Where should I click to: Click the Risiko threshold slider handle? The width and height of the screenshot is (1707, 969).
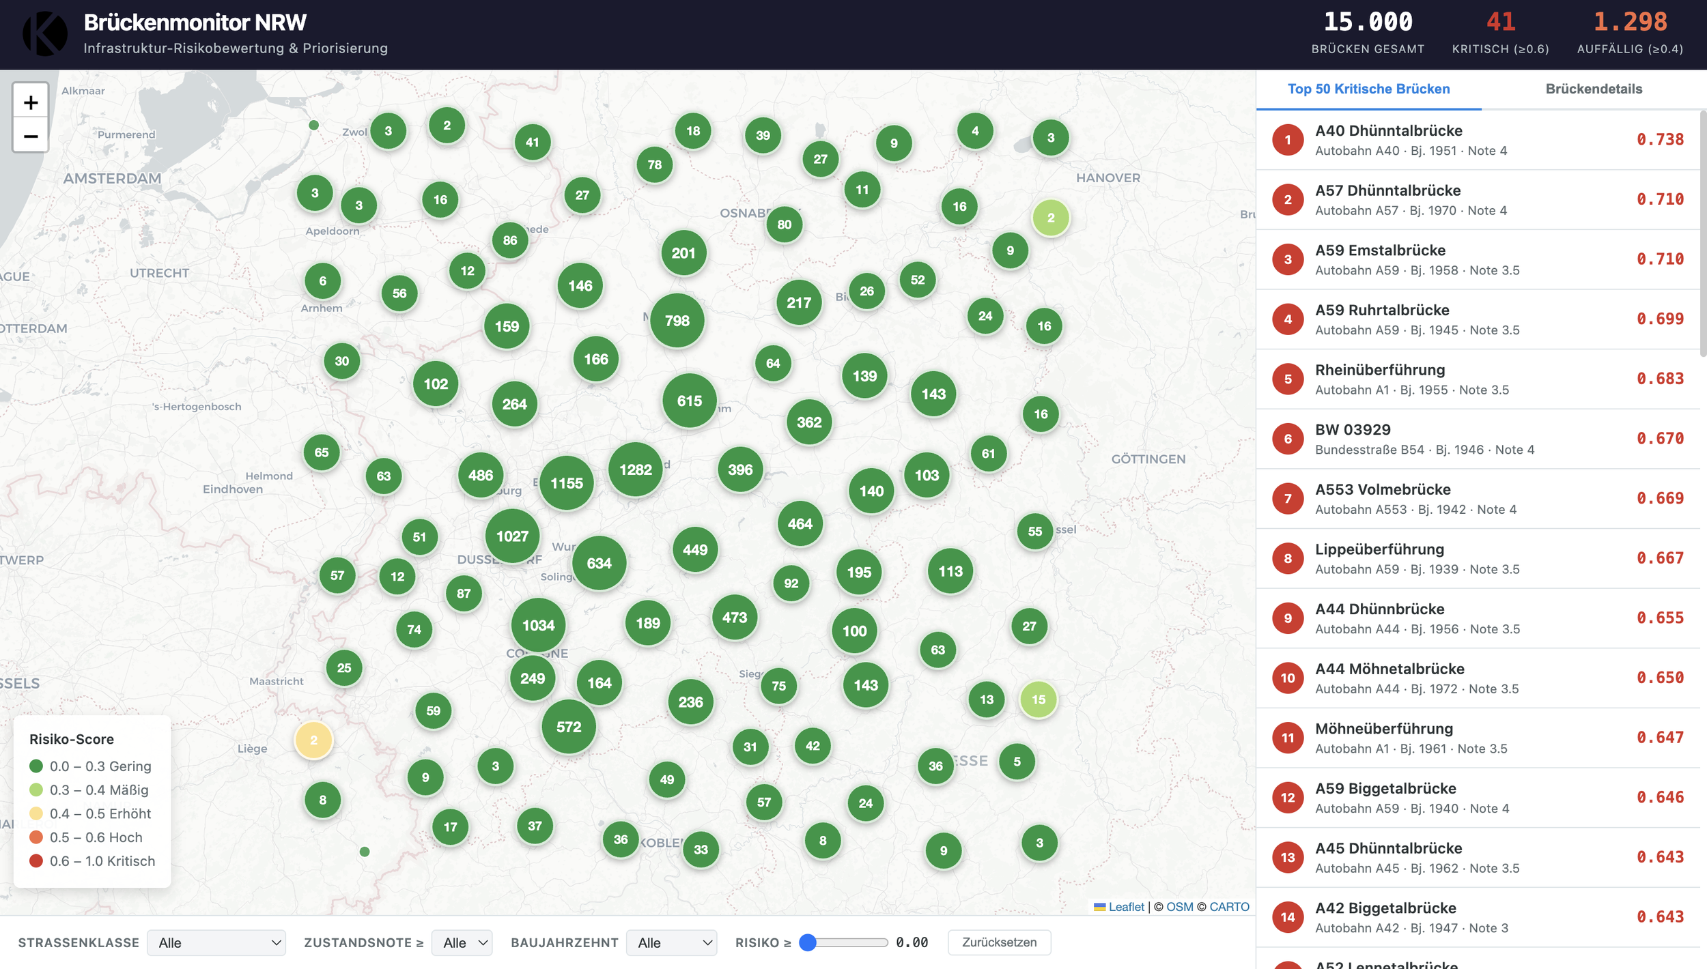click(x=808, y=943)
